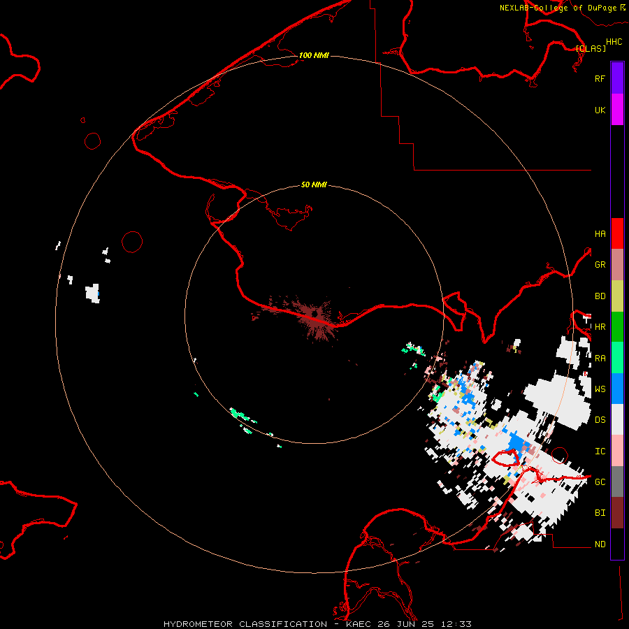Click the WS legend label
629x629 pixels.
600,389
